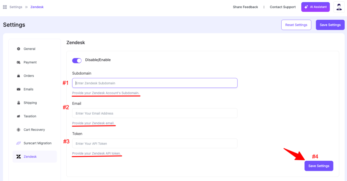Screen dimensions: 347x181
Task: Click the top Save Settings button
Action: 330,25
